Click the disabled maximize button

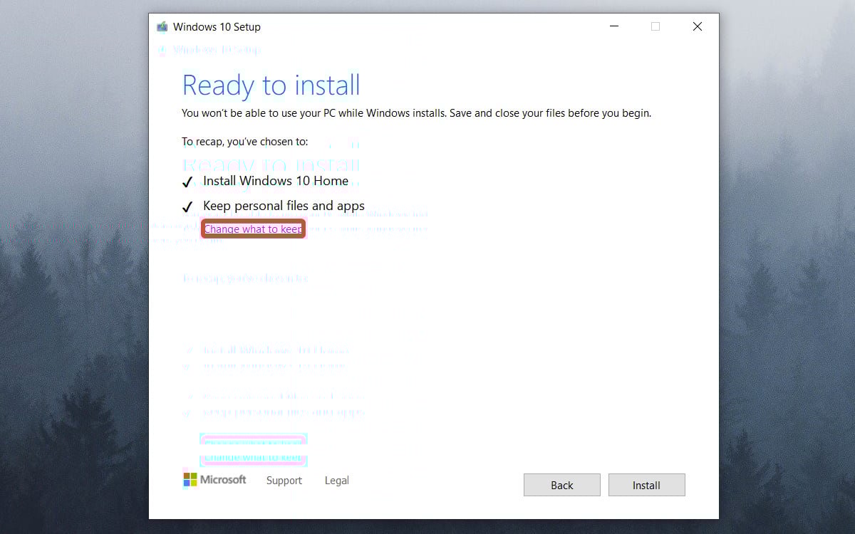(x=655, y=26)
